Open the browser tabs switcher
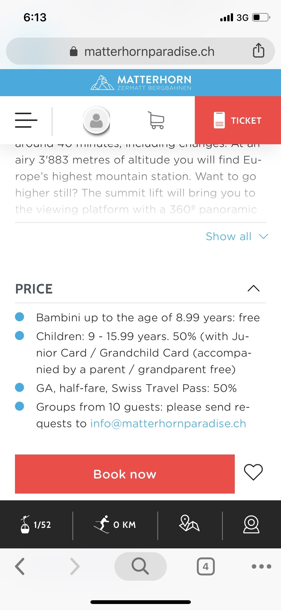Screen dimensions: 281x610 (x=206, y=566)
